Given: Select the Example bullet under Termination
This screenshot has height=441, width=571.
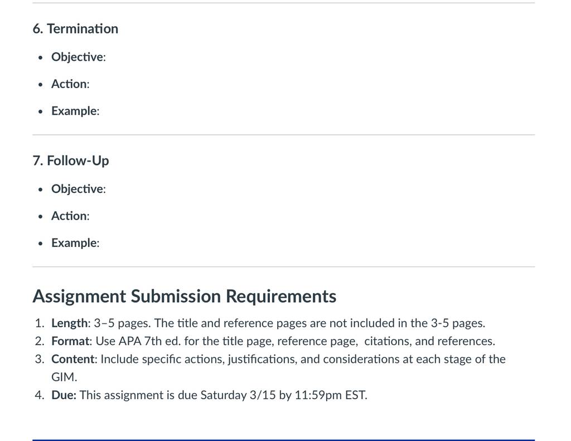Looking at the screenshot, I should [x=75, y=111].
